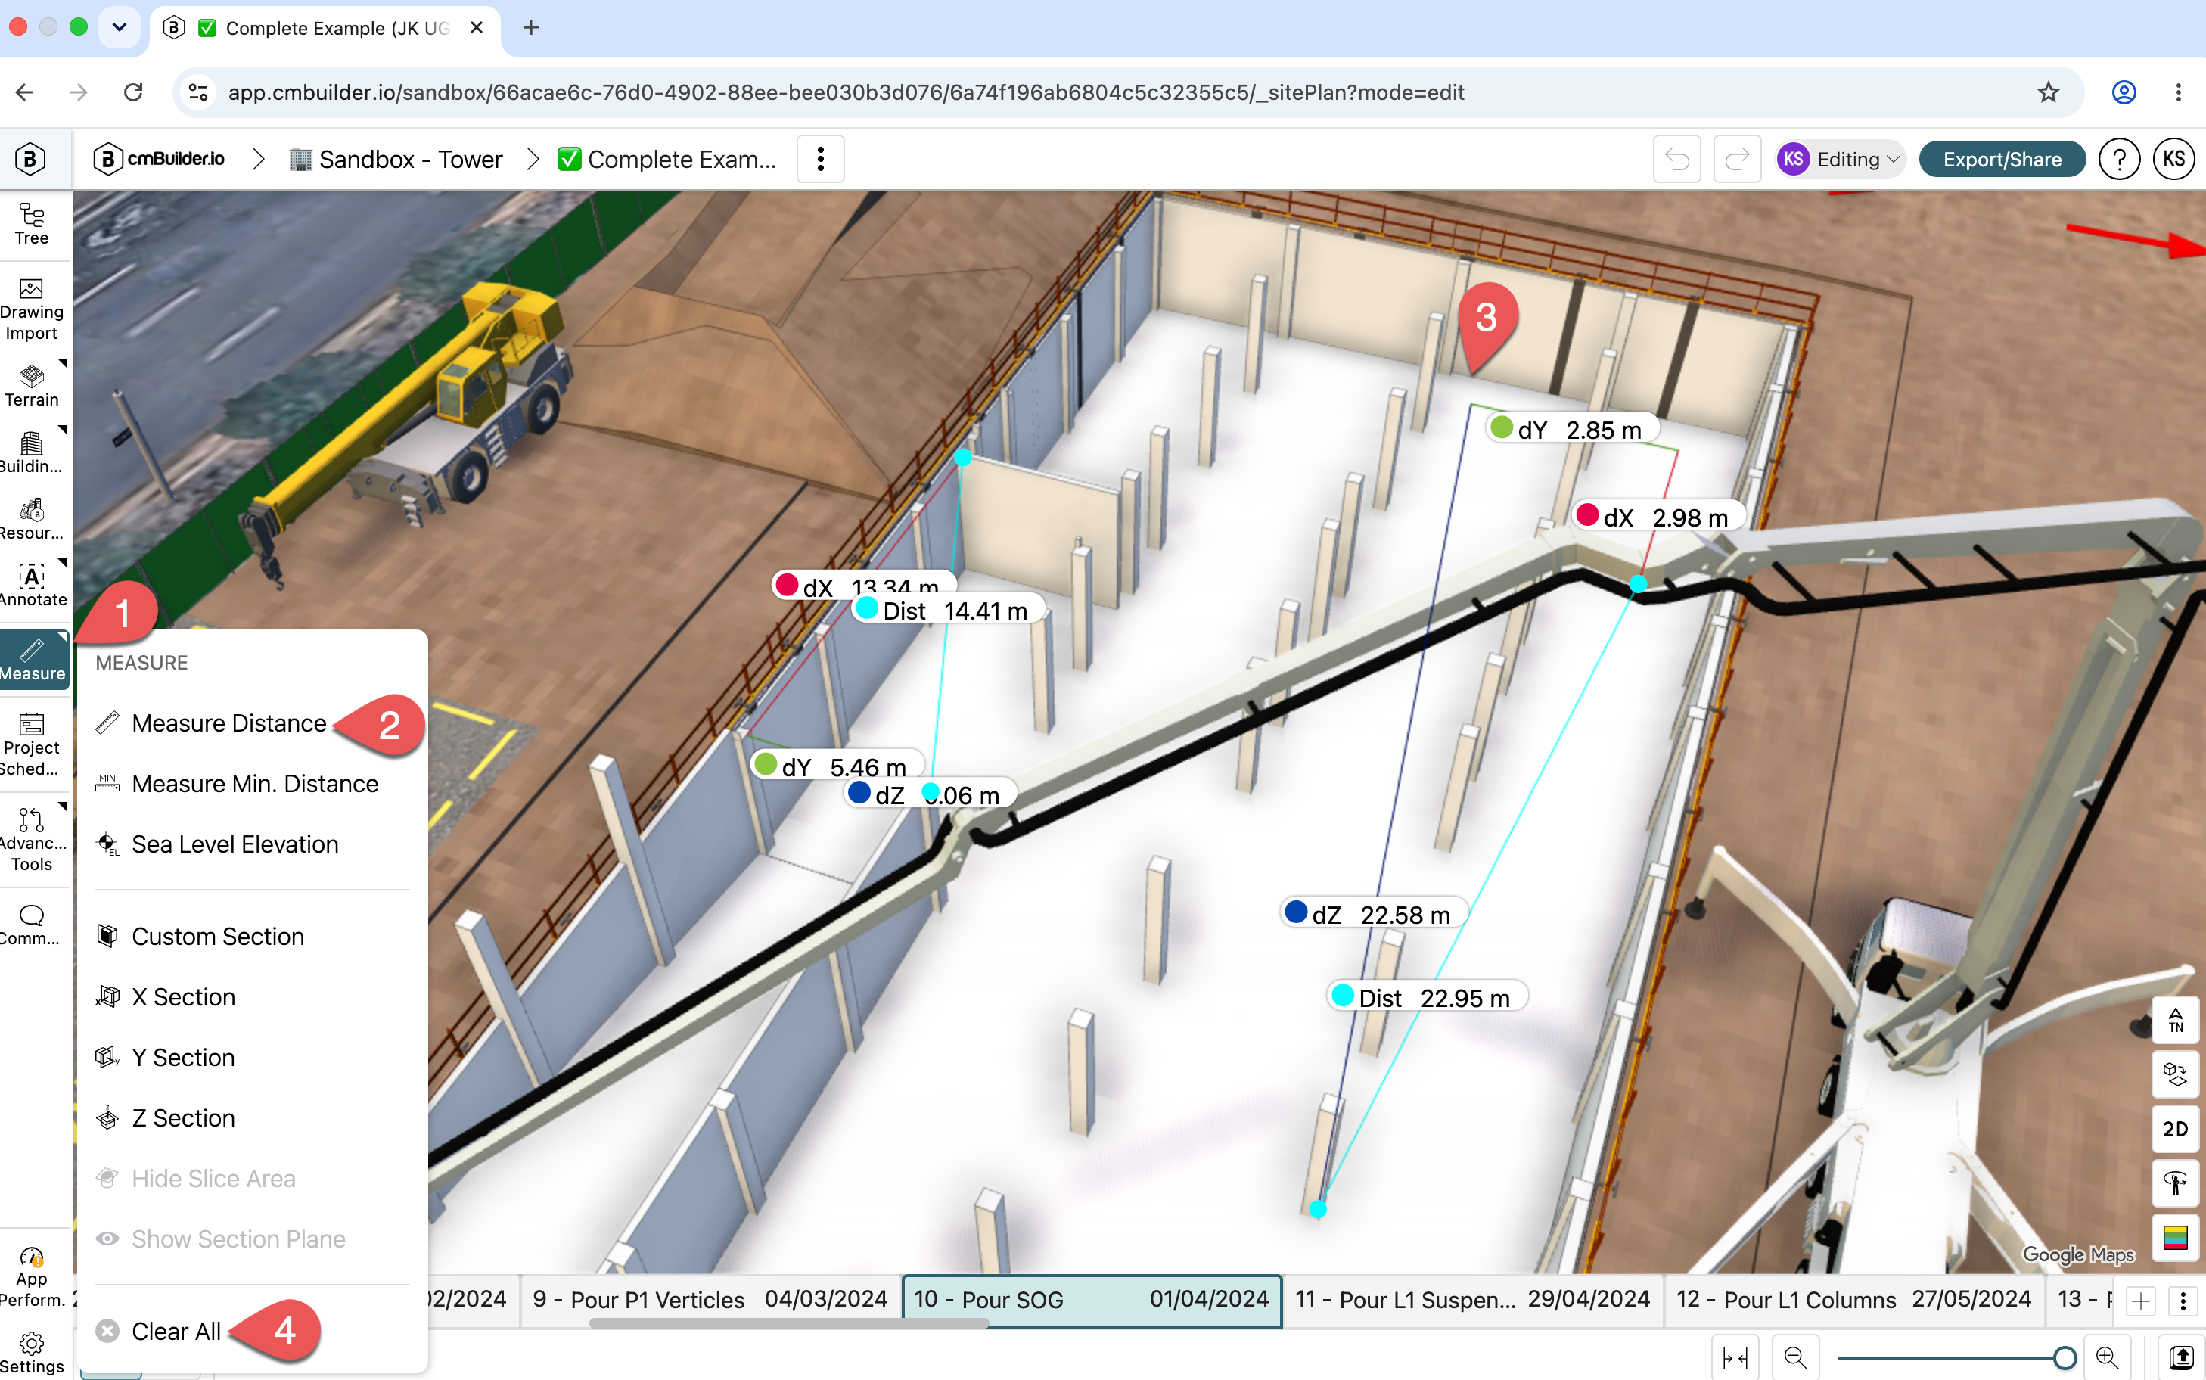Open the Drawing Import tool
Screen dimensions: 2206x1380
coord(32,310)
